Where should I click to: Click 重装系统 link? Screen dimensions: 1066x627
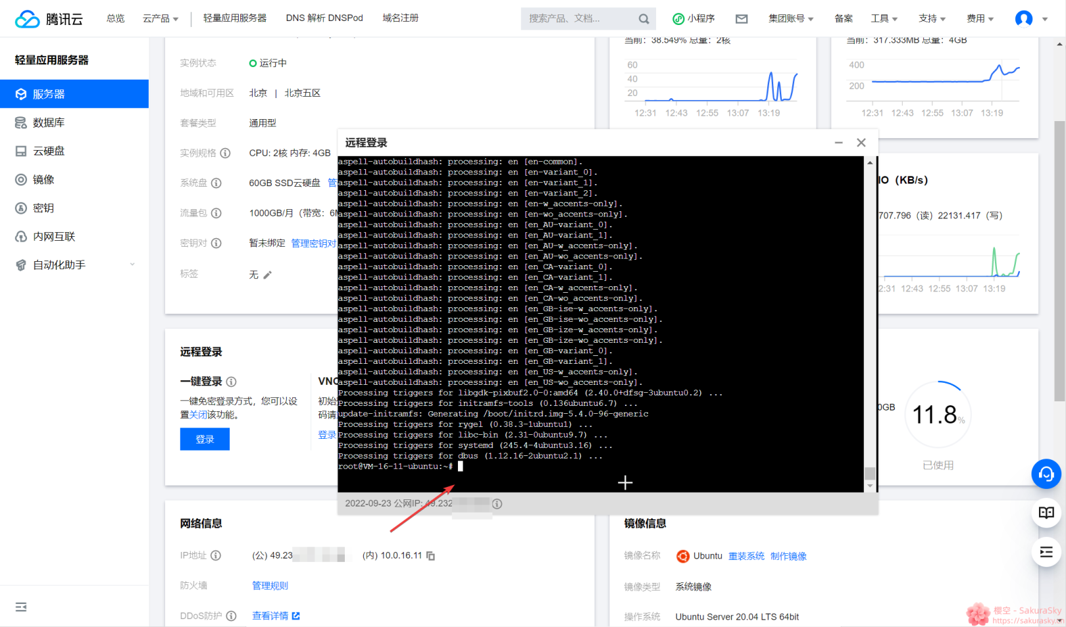tap(746, 556)
